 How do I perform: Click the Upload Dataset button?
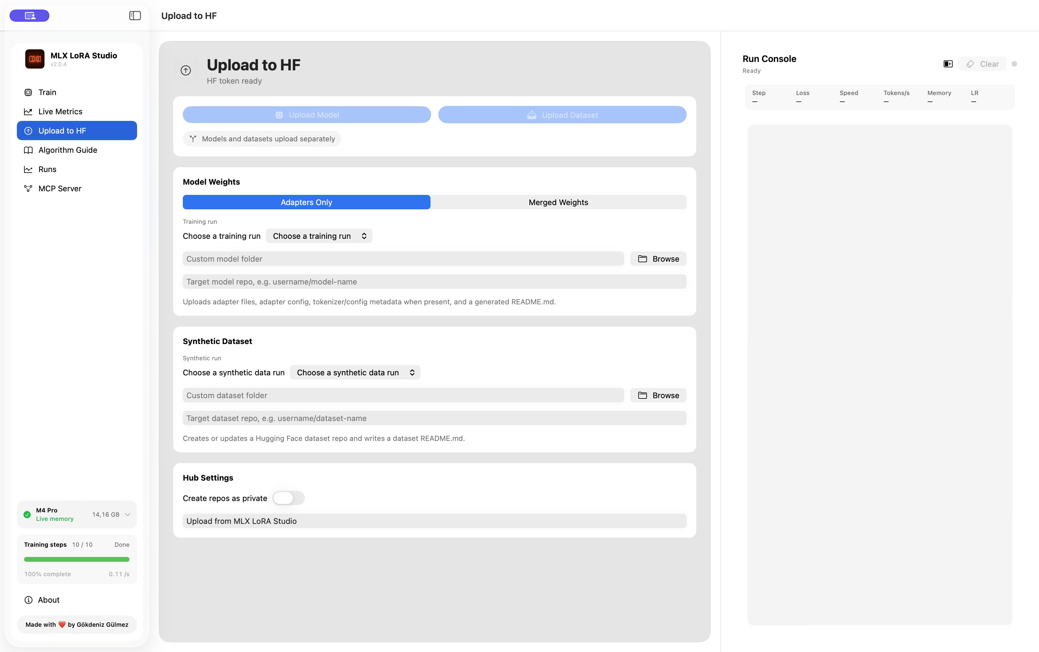pyautogui.click(x=562, y=115)
